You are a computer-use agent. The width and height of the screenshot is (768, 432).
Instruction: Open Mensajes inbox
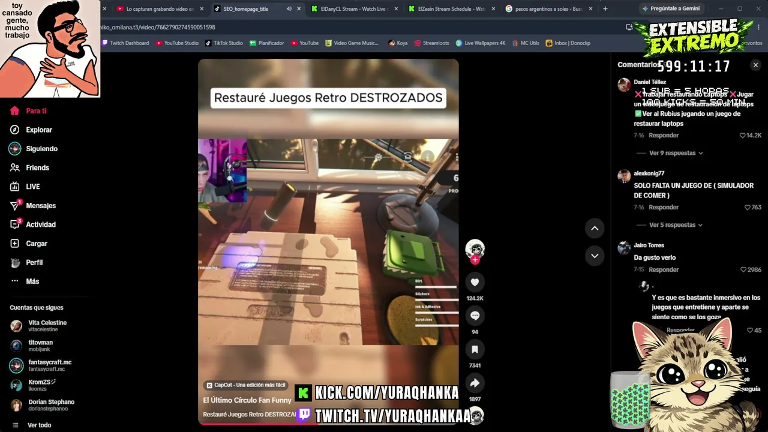(33, 206)
